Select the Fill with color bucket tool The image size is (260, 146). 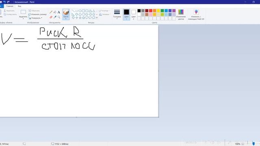coord(55,12)
